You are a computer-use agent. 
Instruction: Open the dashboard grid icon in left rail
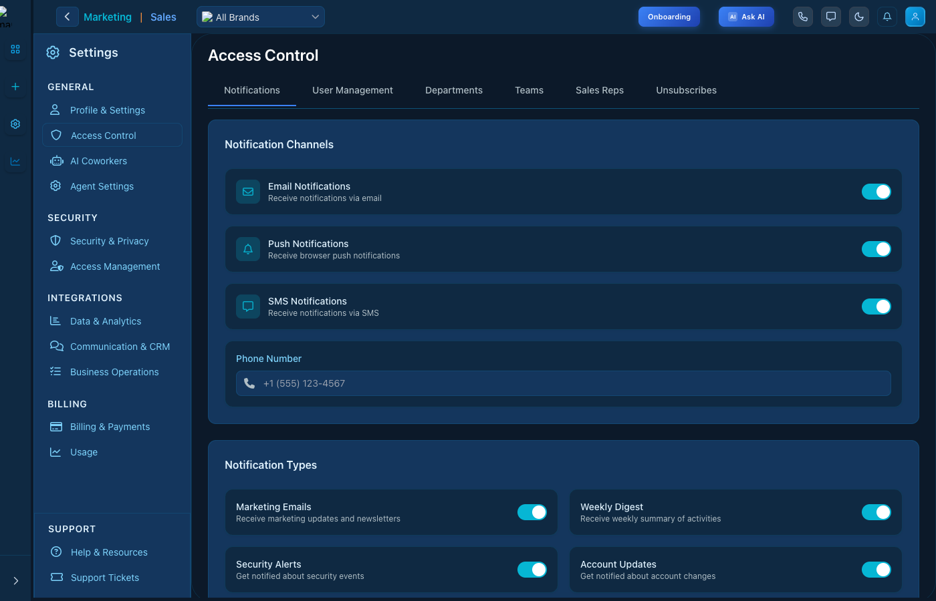[x=15, y=49]
